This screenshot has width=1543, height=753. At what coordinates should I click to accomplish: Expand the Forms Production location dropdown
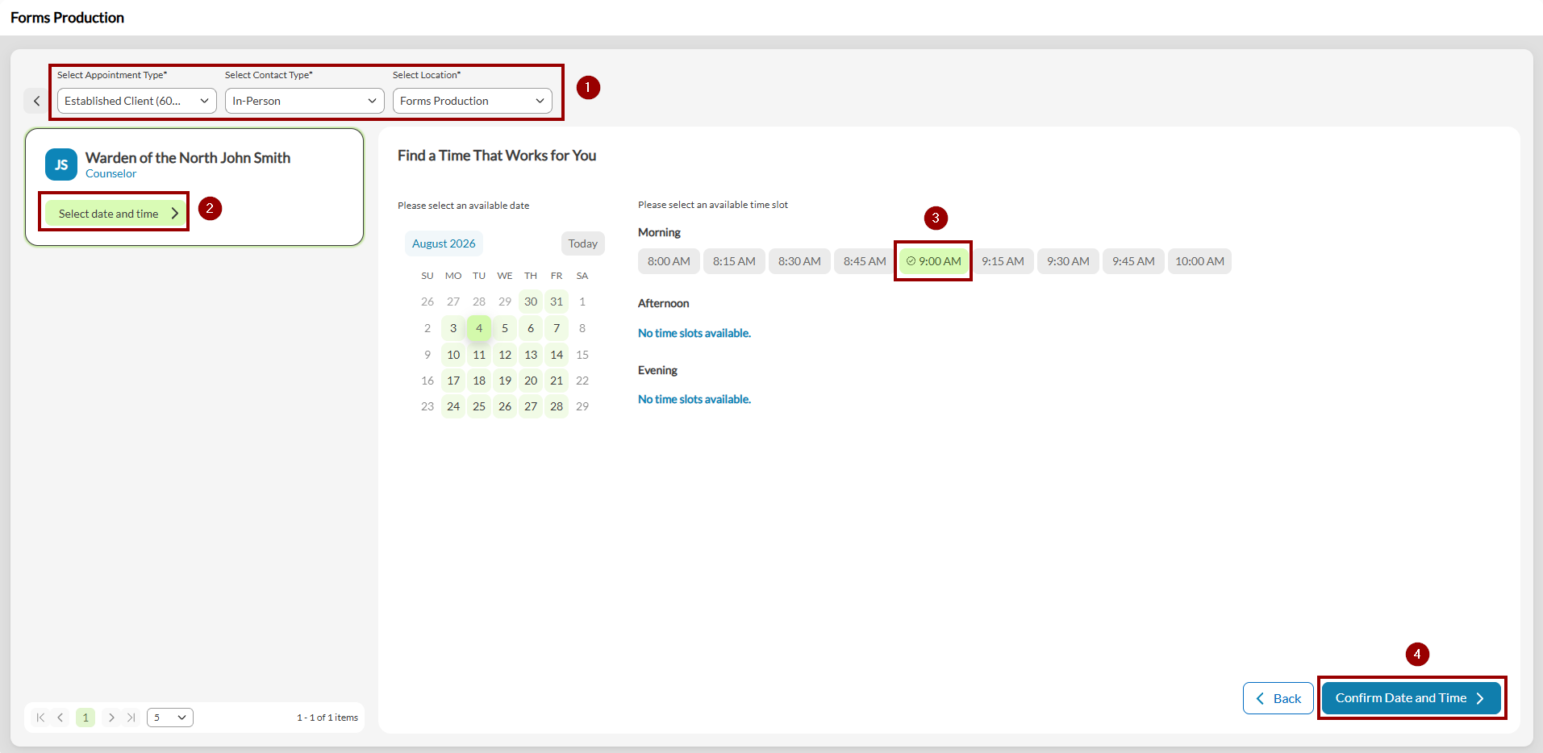coord(473,101)
